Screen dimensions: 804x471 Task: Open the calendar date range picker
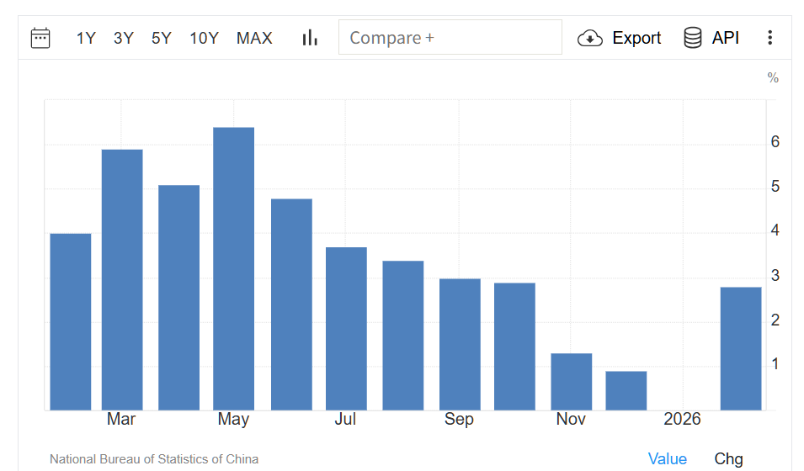(40, 38)
